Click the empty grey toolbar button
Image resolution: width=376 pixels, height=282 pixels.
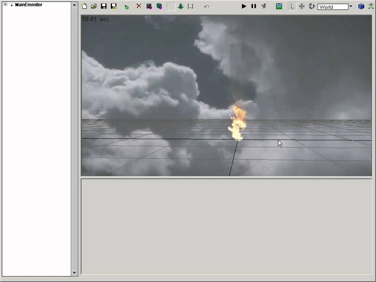[171, 7]
